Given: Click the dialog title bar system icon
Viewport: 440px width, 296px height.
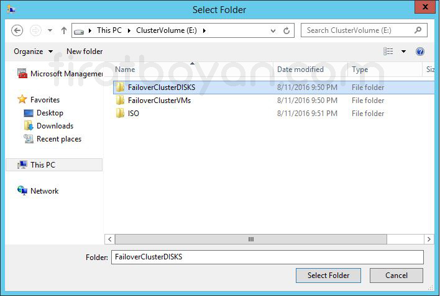Looking at the screenshot, I should [x=11, y=9].
